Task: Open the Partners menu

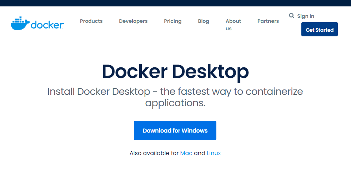Action: tap(268, 21)
